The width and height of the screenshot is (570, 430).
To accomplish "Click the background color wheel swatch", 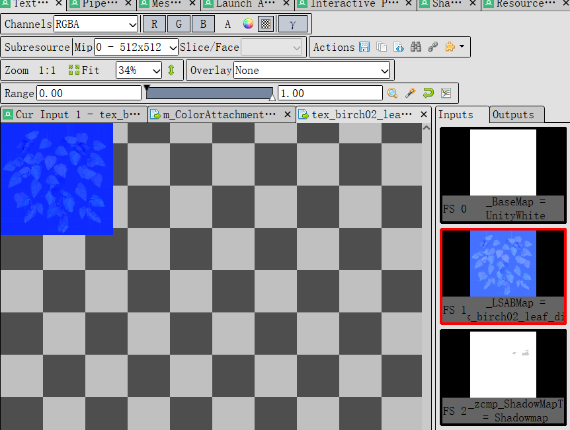I will coord(248,24).
